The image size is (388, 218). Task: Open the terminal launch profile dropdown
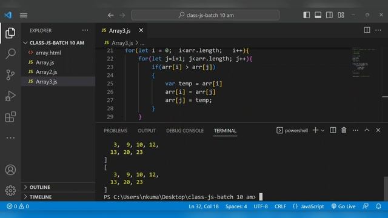tap(323, 130)
